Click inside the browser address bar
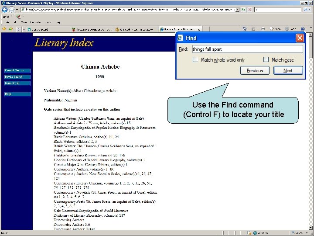 (128, 10)
